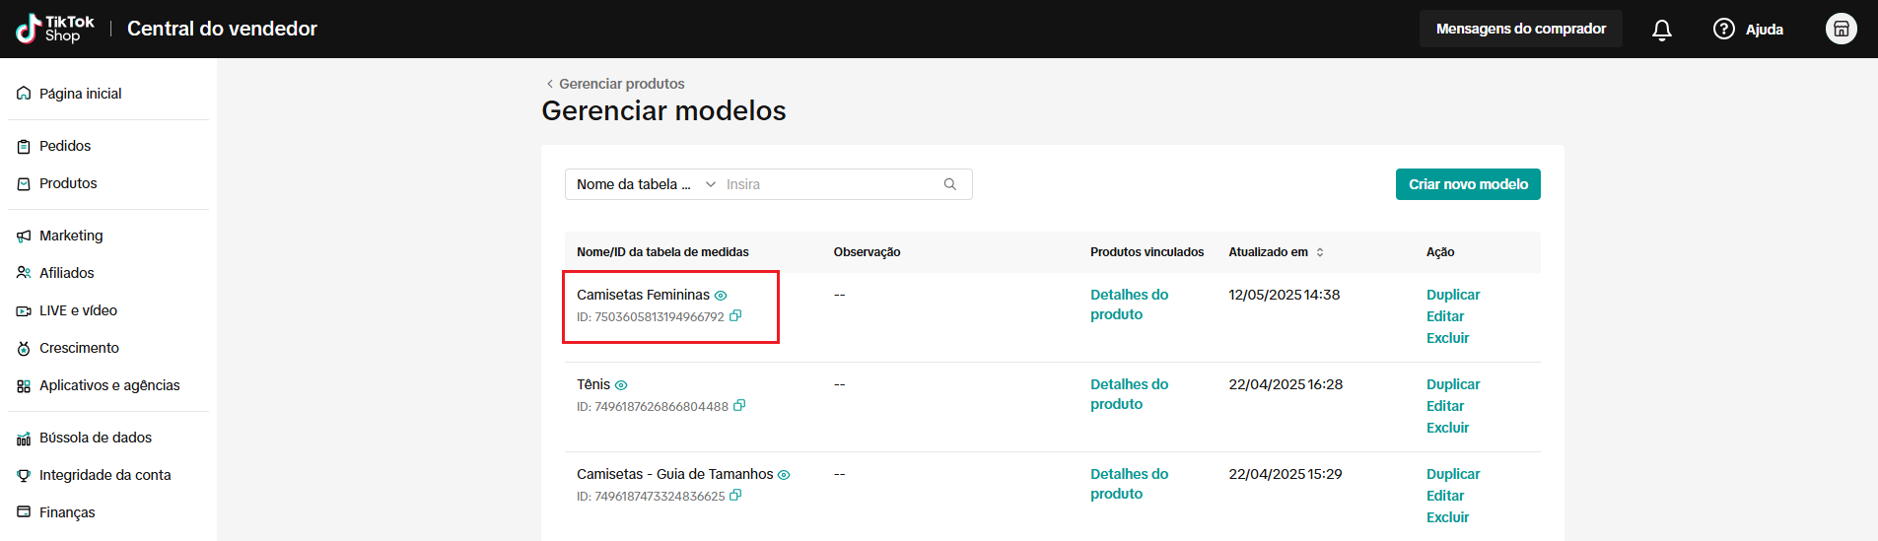
Task: Editar the Tênis table
Action: tap(1445, 406)
